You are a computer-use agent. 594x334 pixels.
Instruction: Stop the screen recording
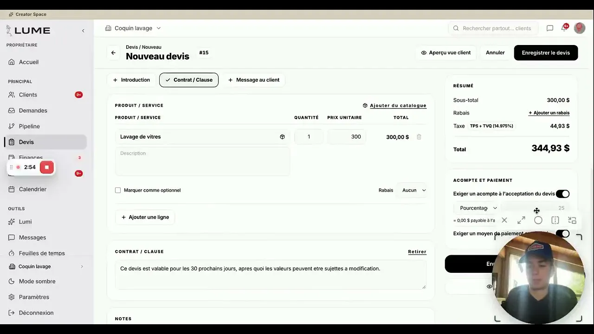(47, 167)
